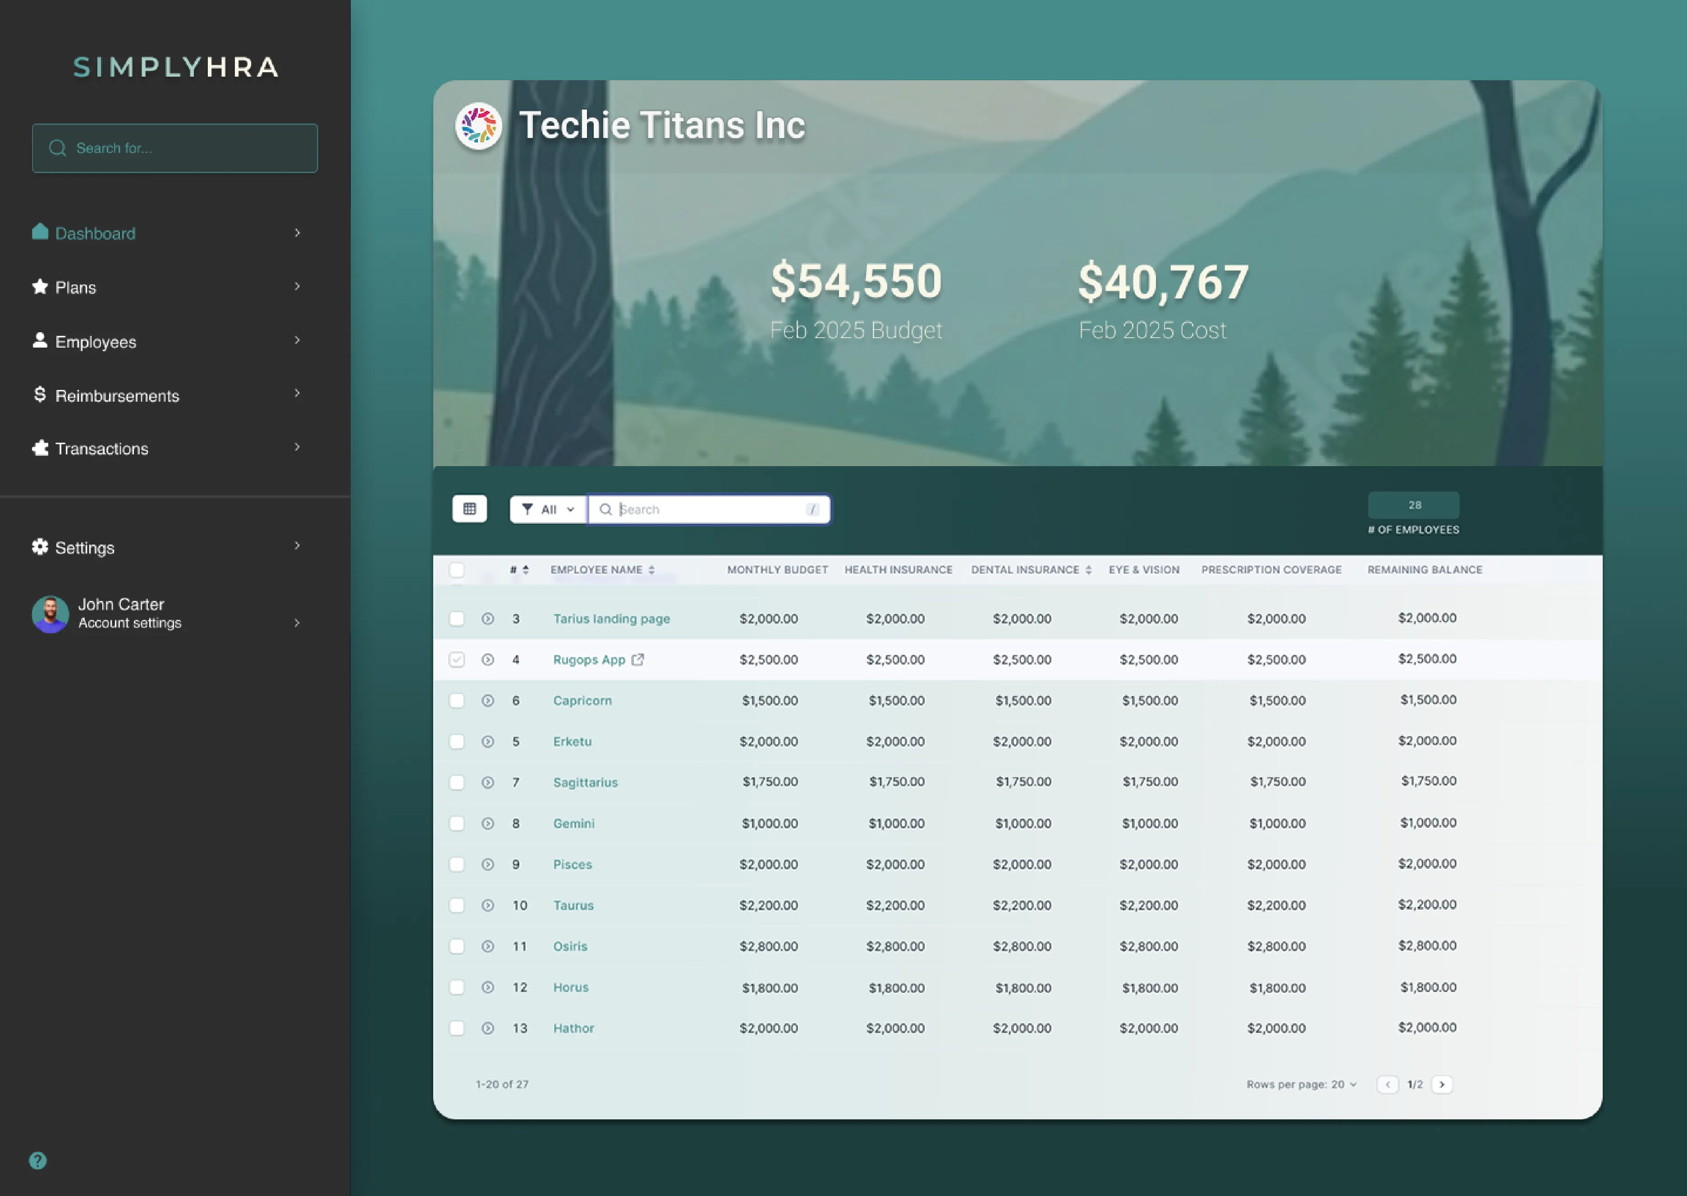
Task: Go to the Employees section
Action: 96,342
